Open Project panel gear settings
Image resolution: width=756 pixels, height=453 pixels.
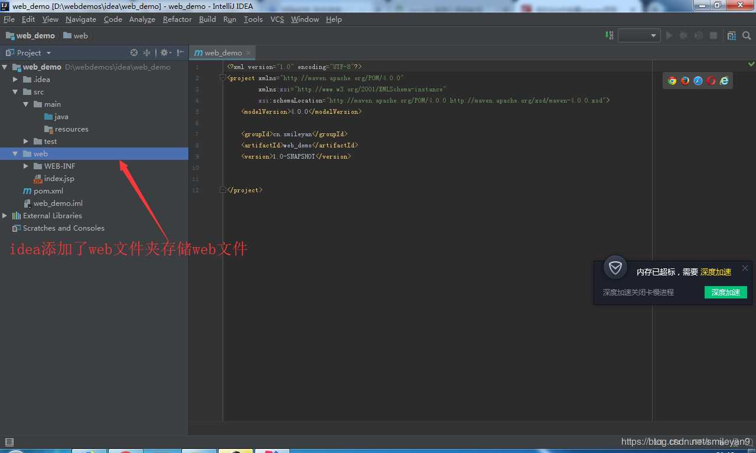[165, 52]
